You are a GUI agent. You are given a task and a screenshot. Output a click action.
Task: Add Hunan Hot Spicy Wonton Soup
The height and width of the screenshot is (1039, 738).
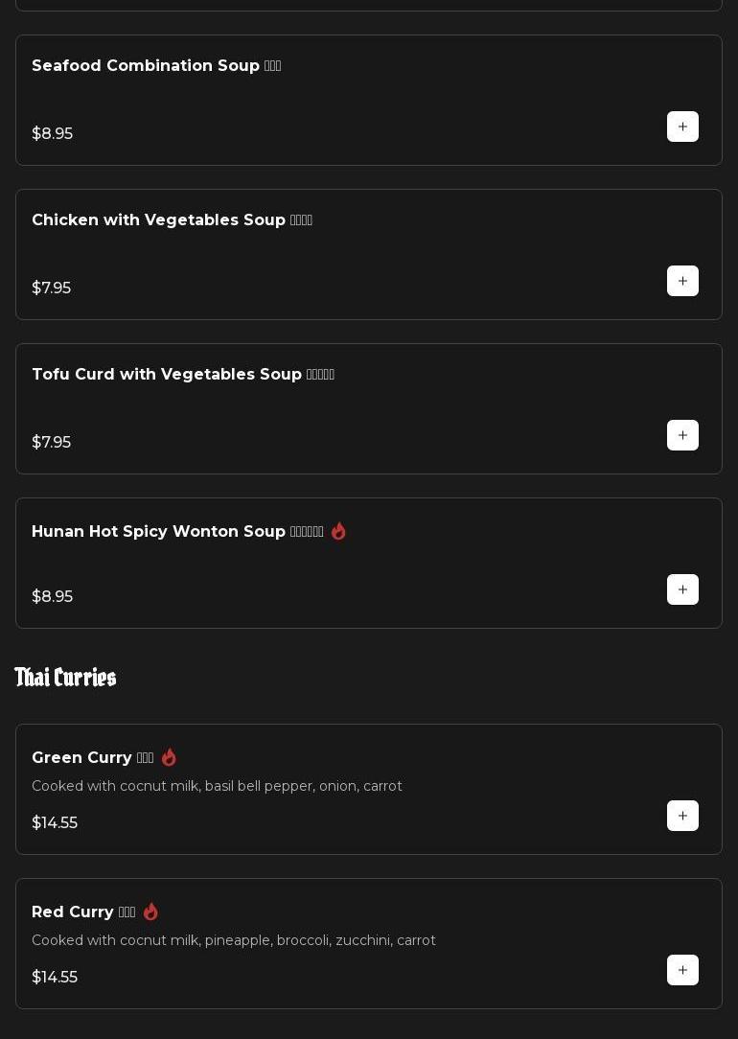click(x=682, y=589)
